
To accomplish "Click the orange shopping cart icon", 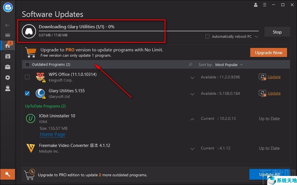I will tap(31, 52).
